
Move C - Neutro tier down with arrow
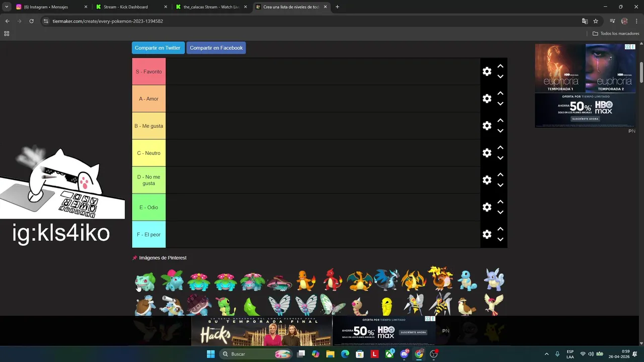click(500, 158)
